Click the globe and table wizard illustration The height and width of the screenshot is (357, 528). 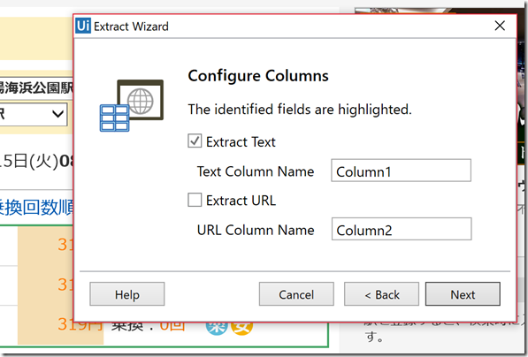coord(132,105)
